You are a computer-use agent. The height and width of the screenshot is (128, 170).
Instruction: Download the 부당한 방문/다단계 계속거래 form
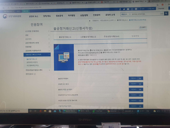tap(136, 100)
